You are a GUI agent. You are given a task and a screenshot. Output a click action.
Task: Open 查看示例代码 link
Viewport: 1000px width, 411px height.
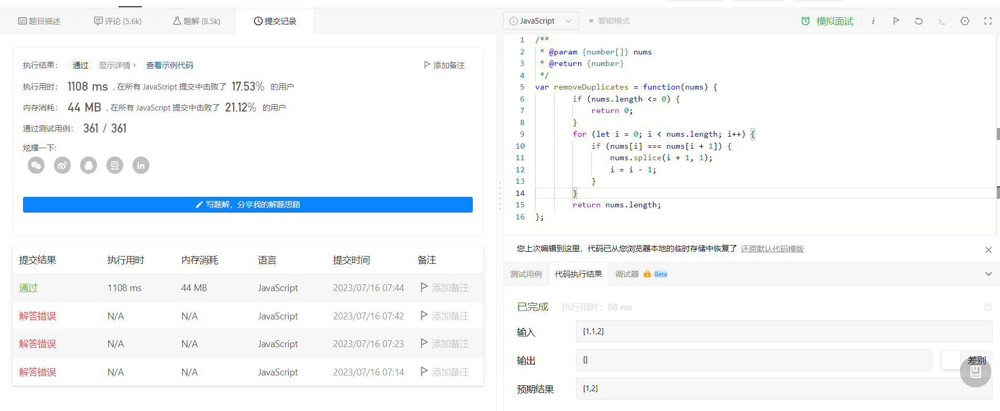170,65
